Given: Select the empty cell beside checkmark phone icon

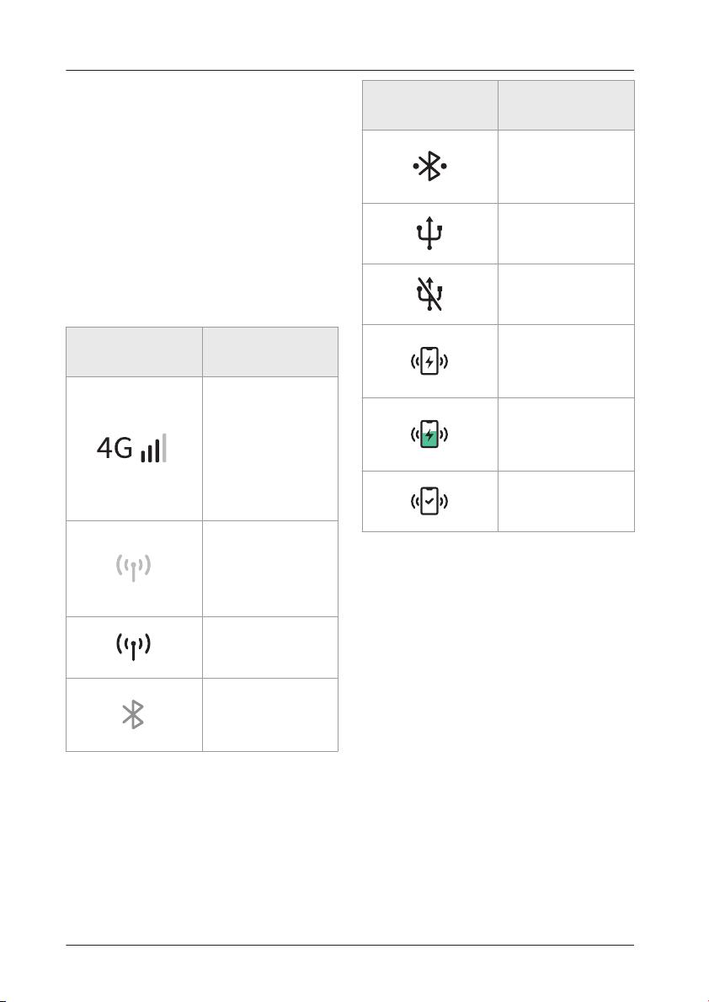Looking at the screenshot, I should click(566, 502).
